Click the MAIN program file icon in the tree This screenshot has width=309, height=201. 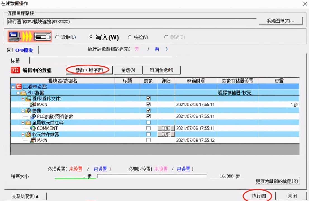tap(33, 104)
